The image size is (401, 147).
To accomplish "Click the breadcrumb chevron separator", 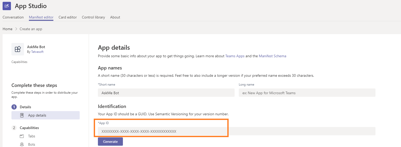I will 16,29.
